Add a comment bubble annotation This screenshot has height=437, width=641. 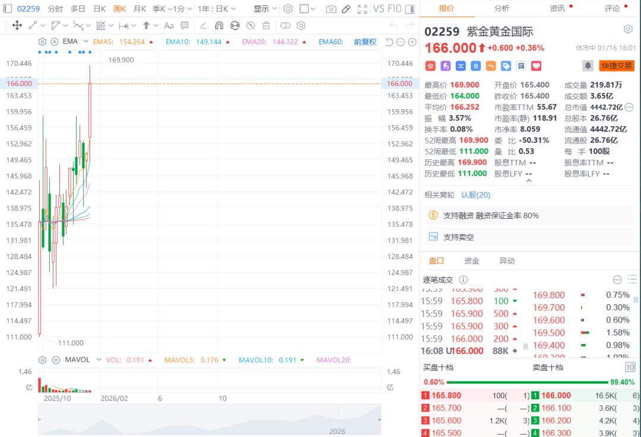click(185, 25)
